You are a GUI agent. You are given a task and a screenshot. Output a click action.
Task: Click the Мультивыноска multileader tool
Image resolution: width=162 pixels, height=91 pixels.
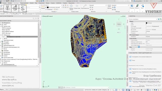click(85, 7)
